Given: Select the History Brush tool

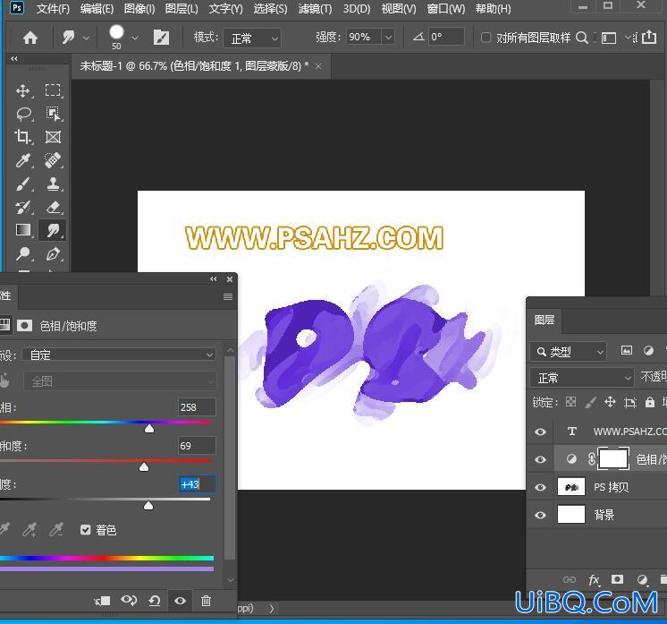Looking at the screenshot, I should (x=23, y=208).
